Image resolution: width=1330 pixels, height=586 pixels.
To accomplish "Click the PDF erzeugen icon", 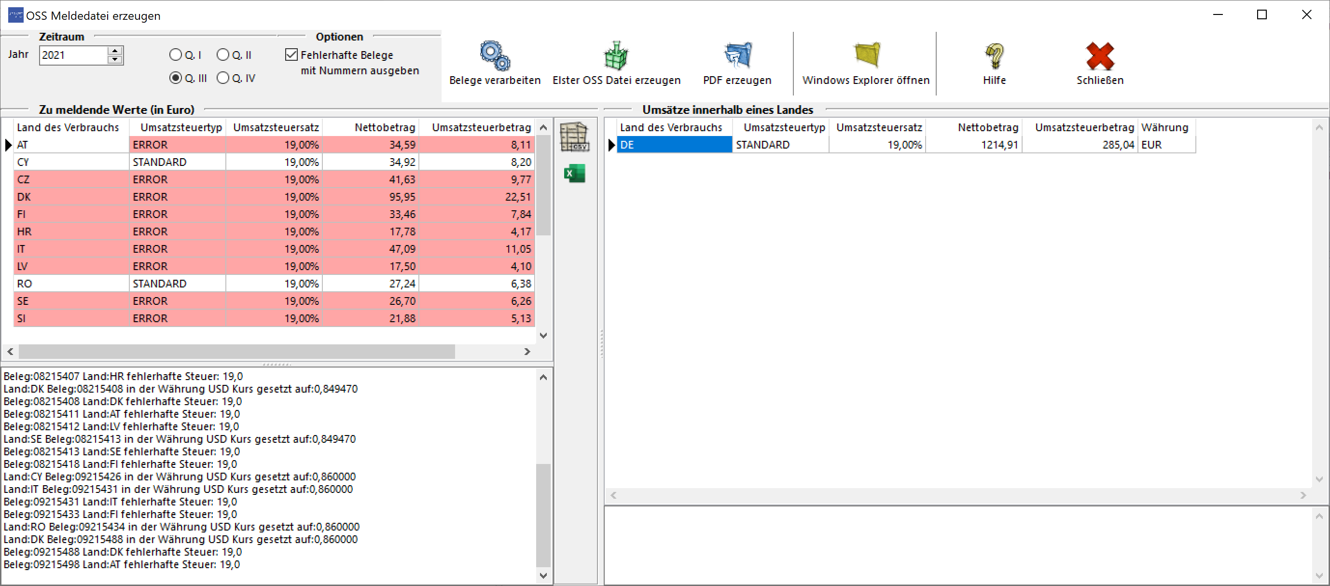I will click(x=737, y=56).
